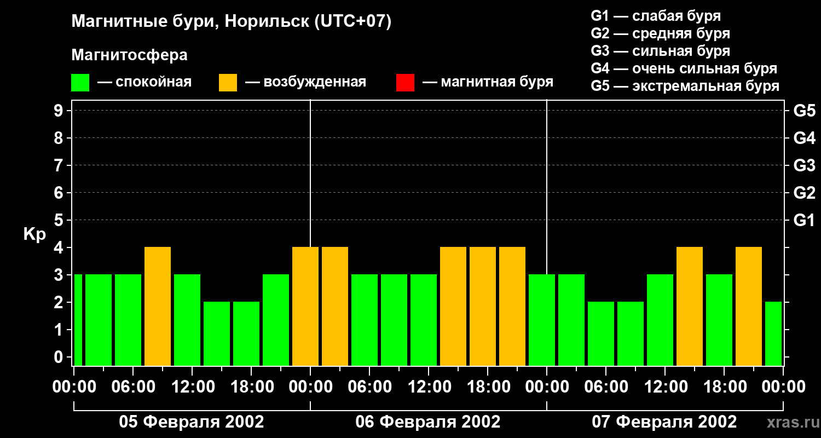Click the 'G3 — сильная буря' legend line
Screen dimensions: 821x438
(x=660, y=51)
